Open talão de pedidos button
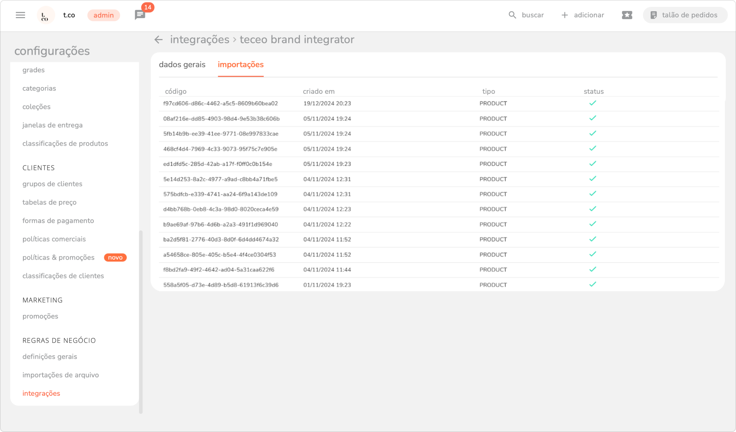736x432 pixels. (x=685, y=15)
